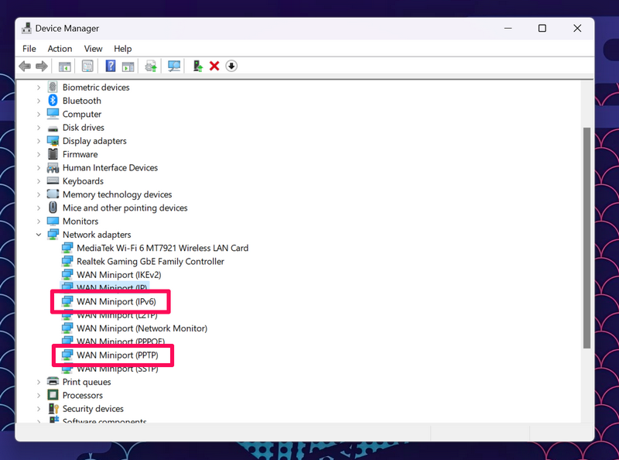Select WAN Miniport (PPTP) adapter
Viewport: 619px width, 460px height.
[117, 355]
